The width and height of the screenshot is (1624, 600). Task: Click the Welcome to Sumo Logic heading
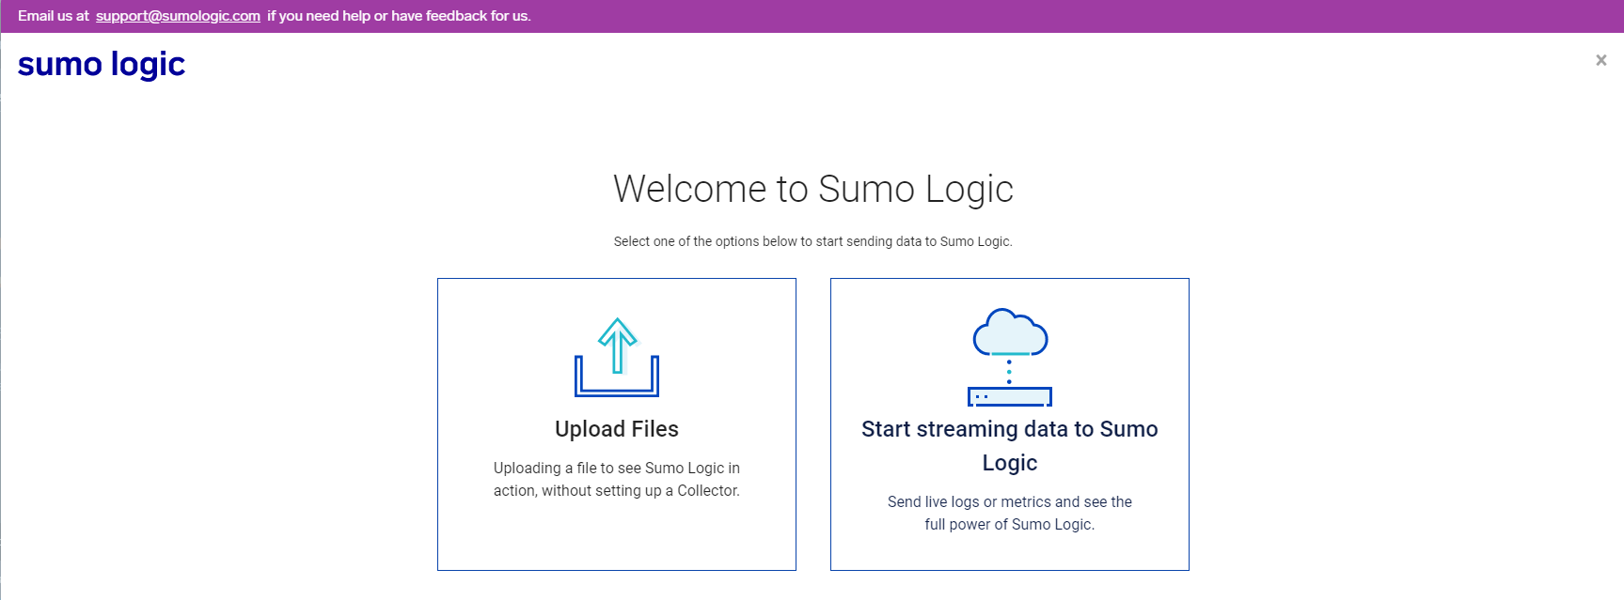(813, 189)
